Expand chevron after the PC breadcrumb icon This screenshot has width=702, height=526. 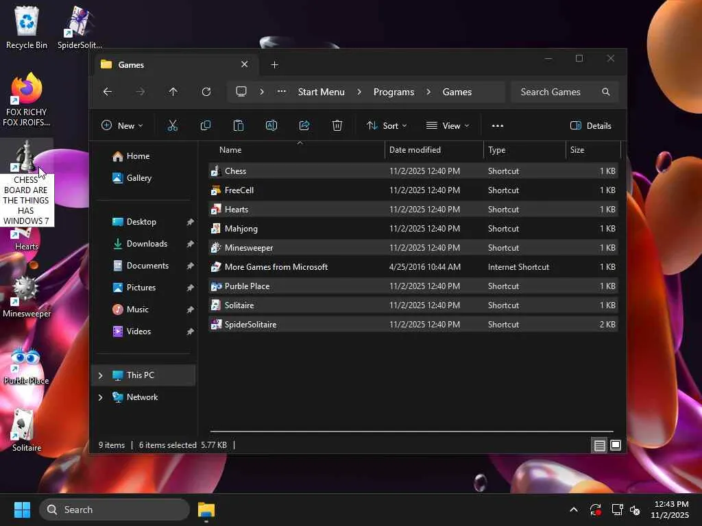pos(262,92)
